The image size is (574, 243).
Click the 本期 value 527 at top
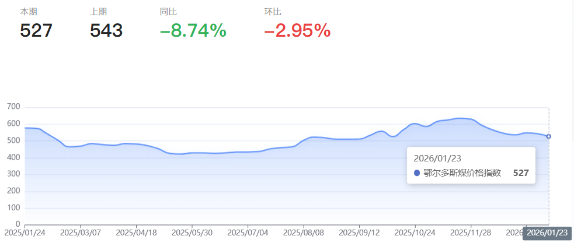coord(36,30)
